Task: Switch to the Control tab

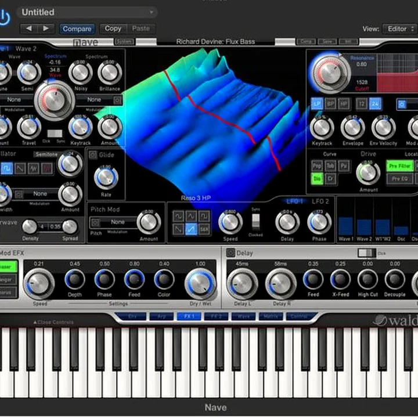Action: pyautogui.click(x=300, y=316)
